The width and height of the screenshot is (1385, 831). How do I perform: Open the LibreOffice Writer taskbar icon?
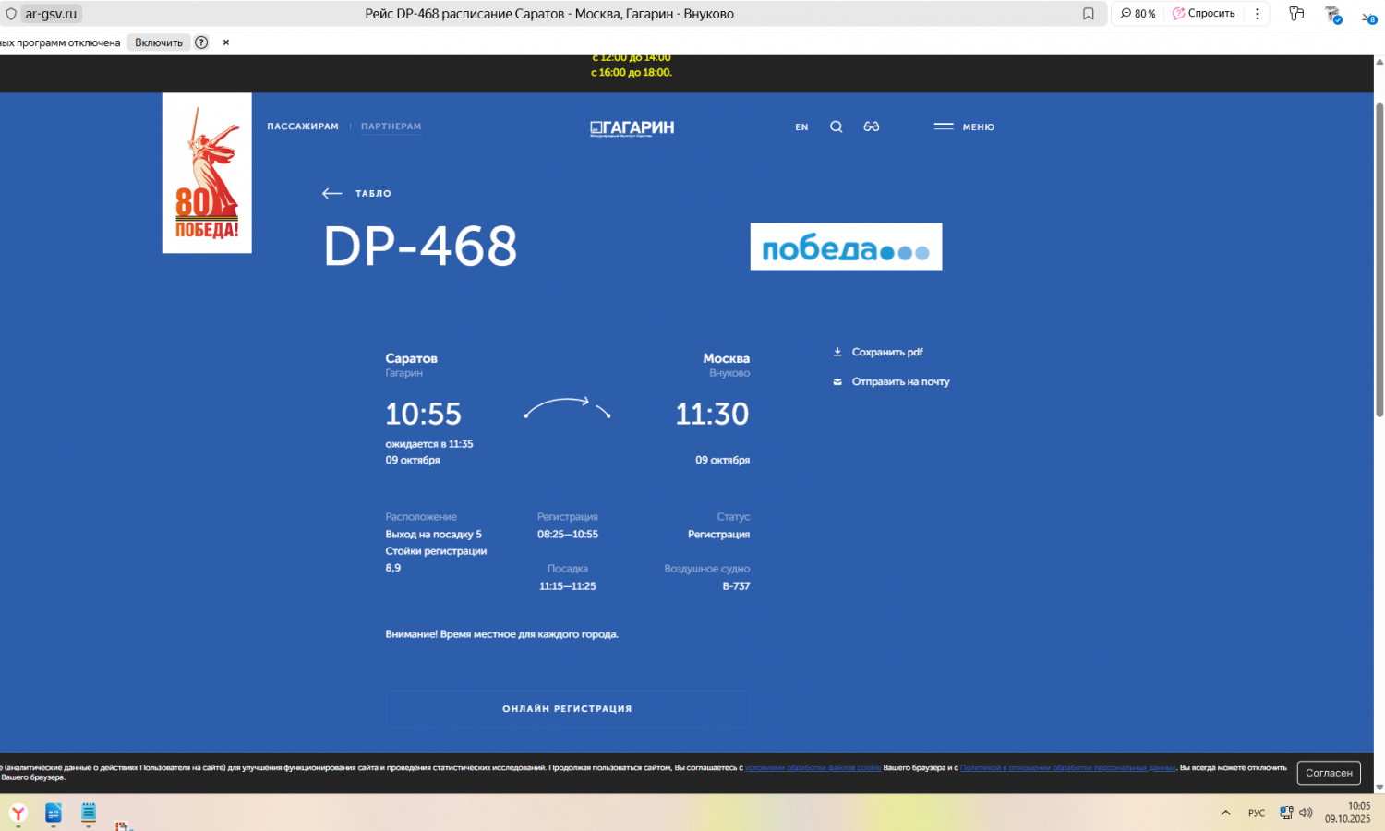54,813
